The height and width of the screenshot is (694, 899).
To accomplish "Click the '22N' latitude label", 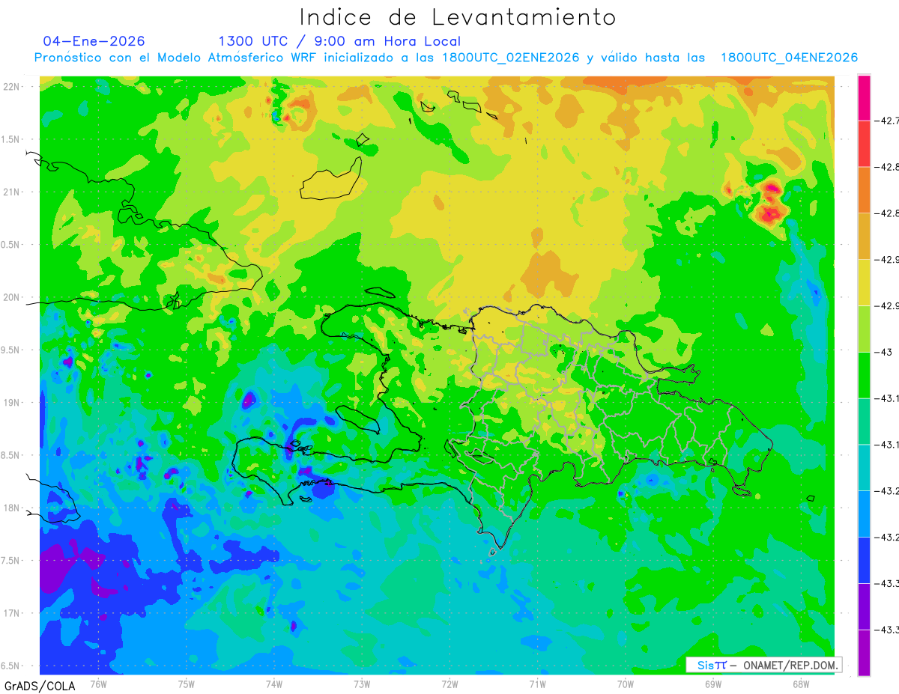I will (13, 87).
